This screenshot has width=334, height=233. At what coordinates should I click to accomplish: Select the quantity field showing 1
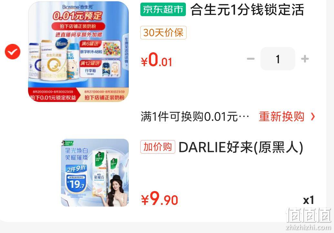click(x=278, y=59)
